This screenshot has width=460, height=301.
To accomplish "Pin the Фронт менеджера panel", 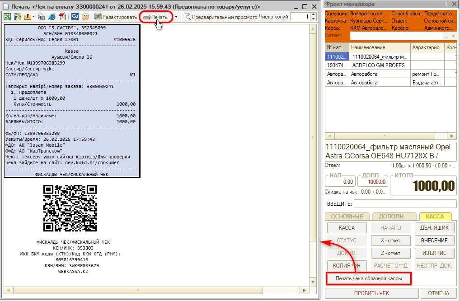I will (x=447, y=4).
